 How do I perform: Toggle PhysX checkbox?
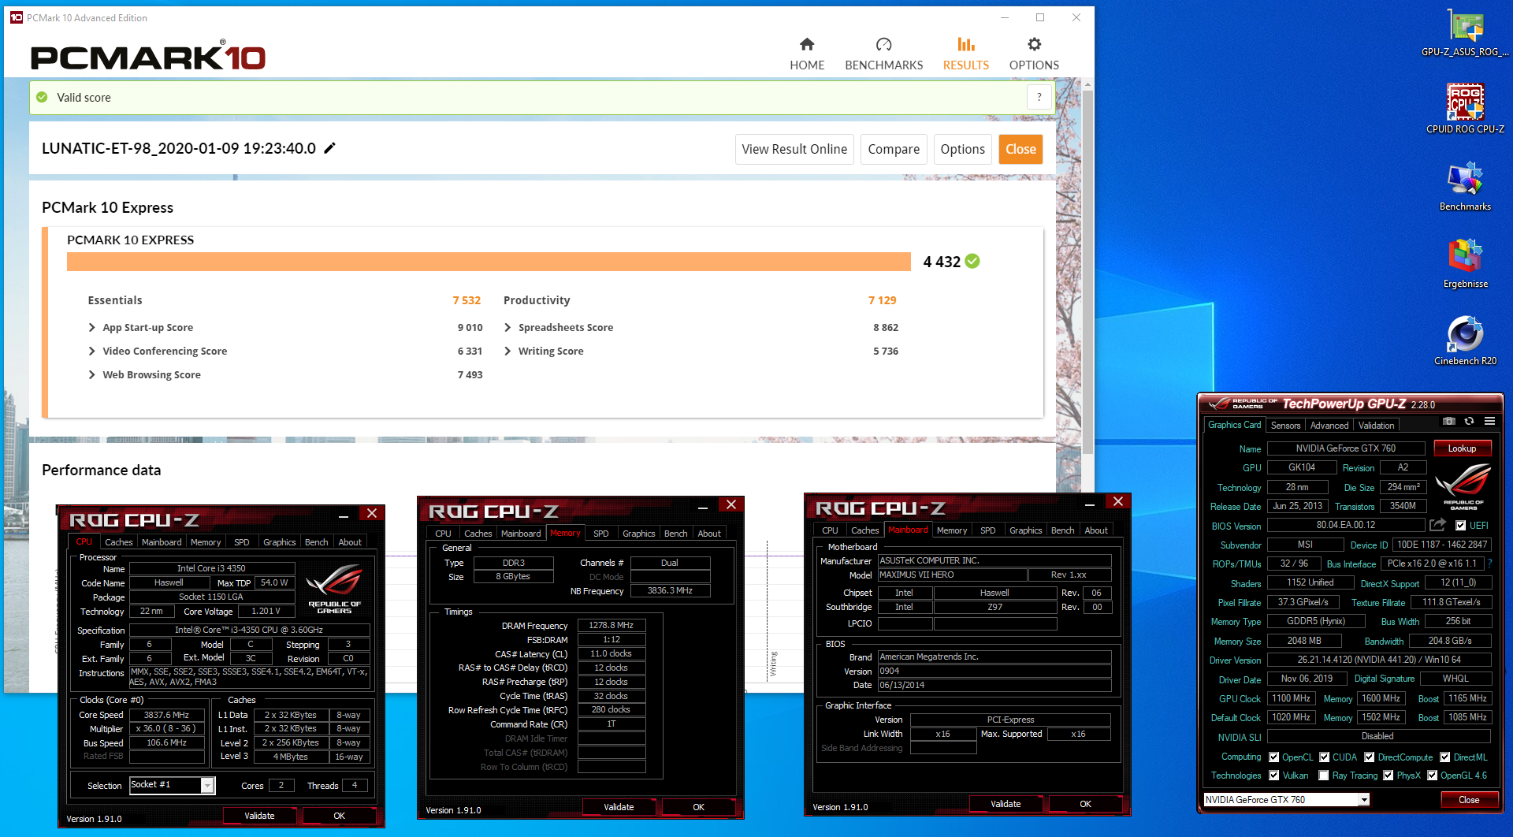(x=1388, y=776)
